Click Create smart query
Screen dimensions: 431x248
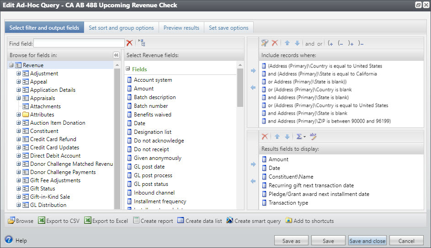(x=253, y=221)
